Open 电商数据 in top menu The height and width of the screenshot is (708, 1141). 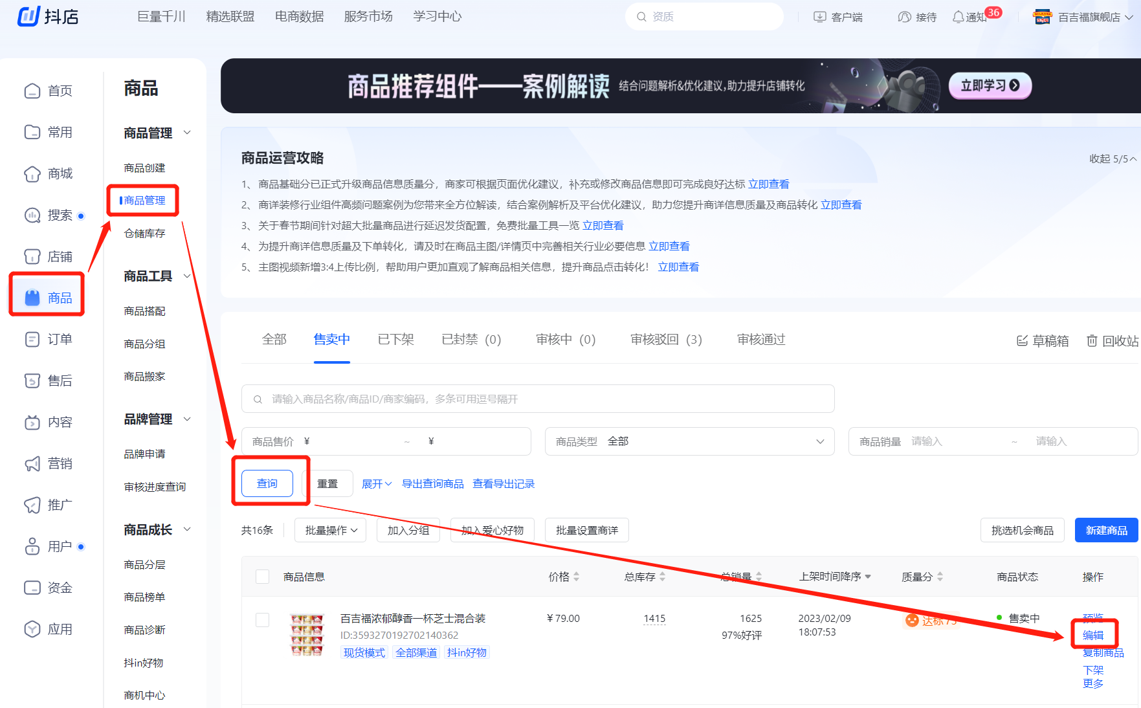299,16
